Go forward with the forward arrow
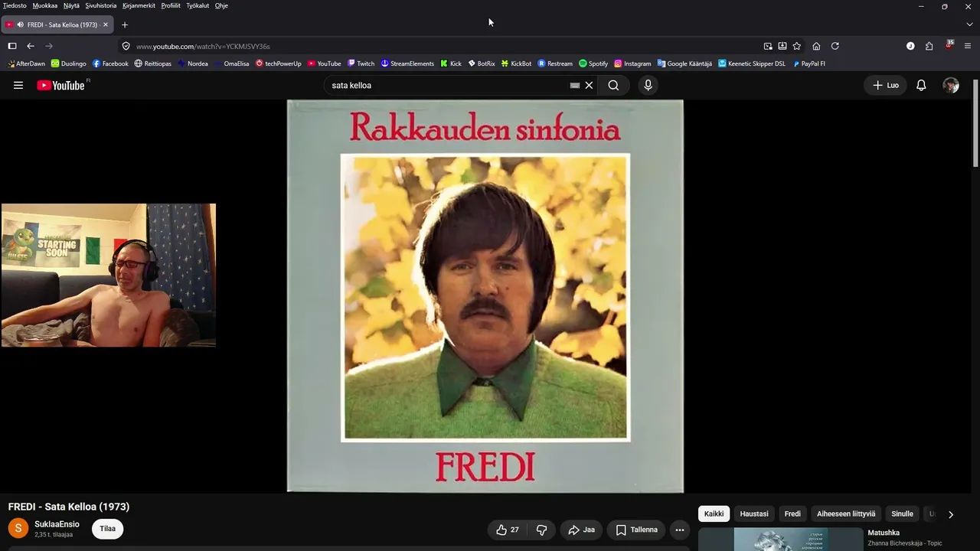This screenshot has height=551, width=980. 49,46
